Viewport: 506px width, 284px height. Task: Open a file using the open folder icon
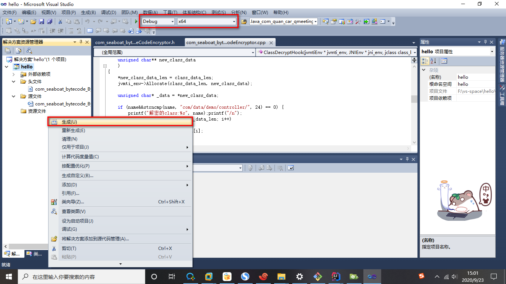tap(33, 21)
